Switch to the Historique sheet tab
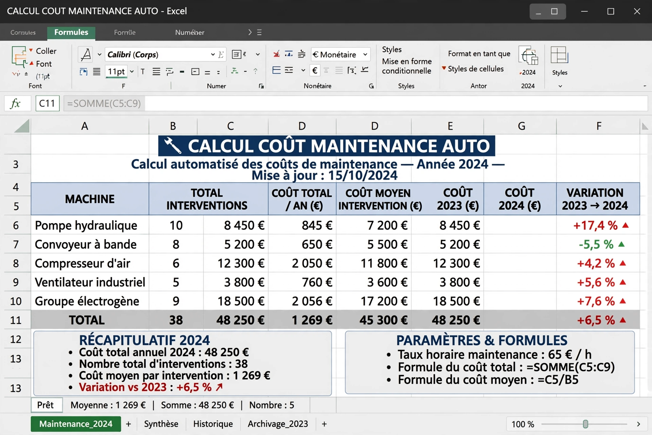 coord(213,424)
